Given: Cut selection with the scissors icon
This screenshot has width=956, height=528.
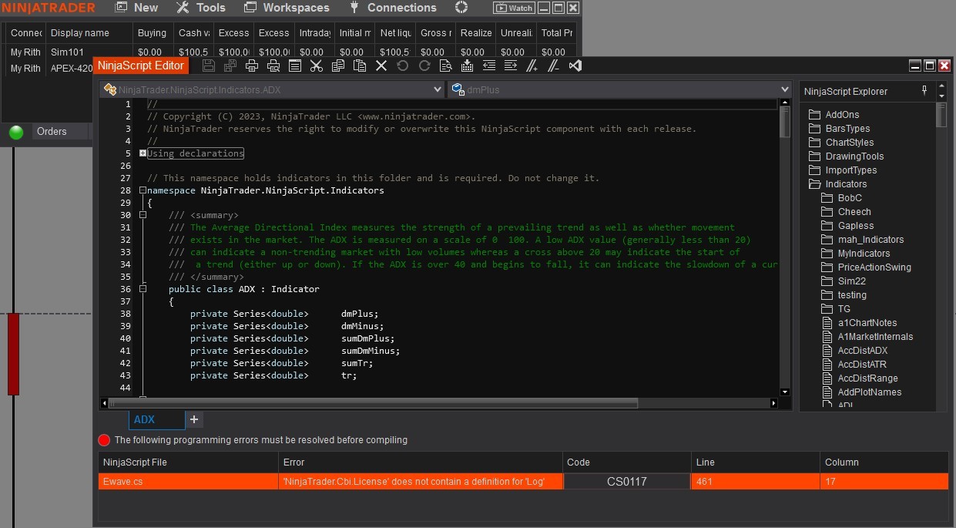Looking at the screenshot, I should click(316, 66).
